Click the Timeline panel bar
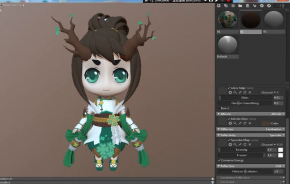Screen dimensions: 290x184 tap(107, 182)
